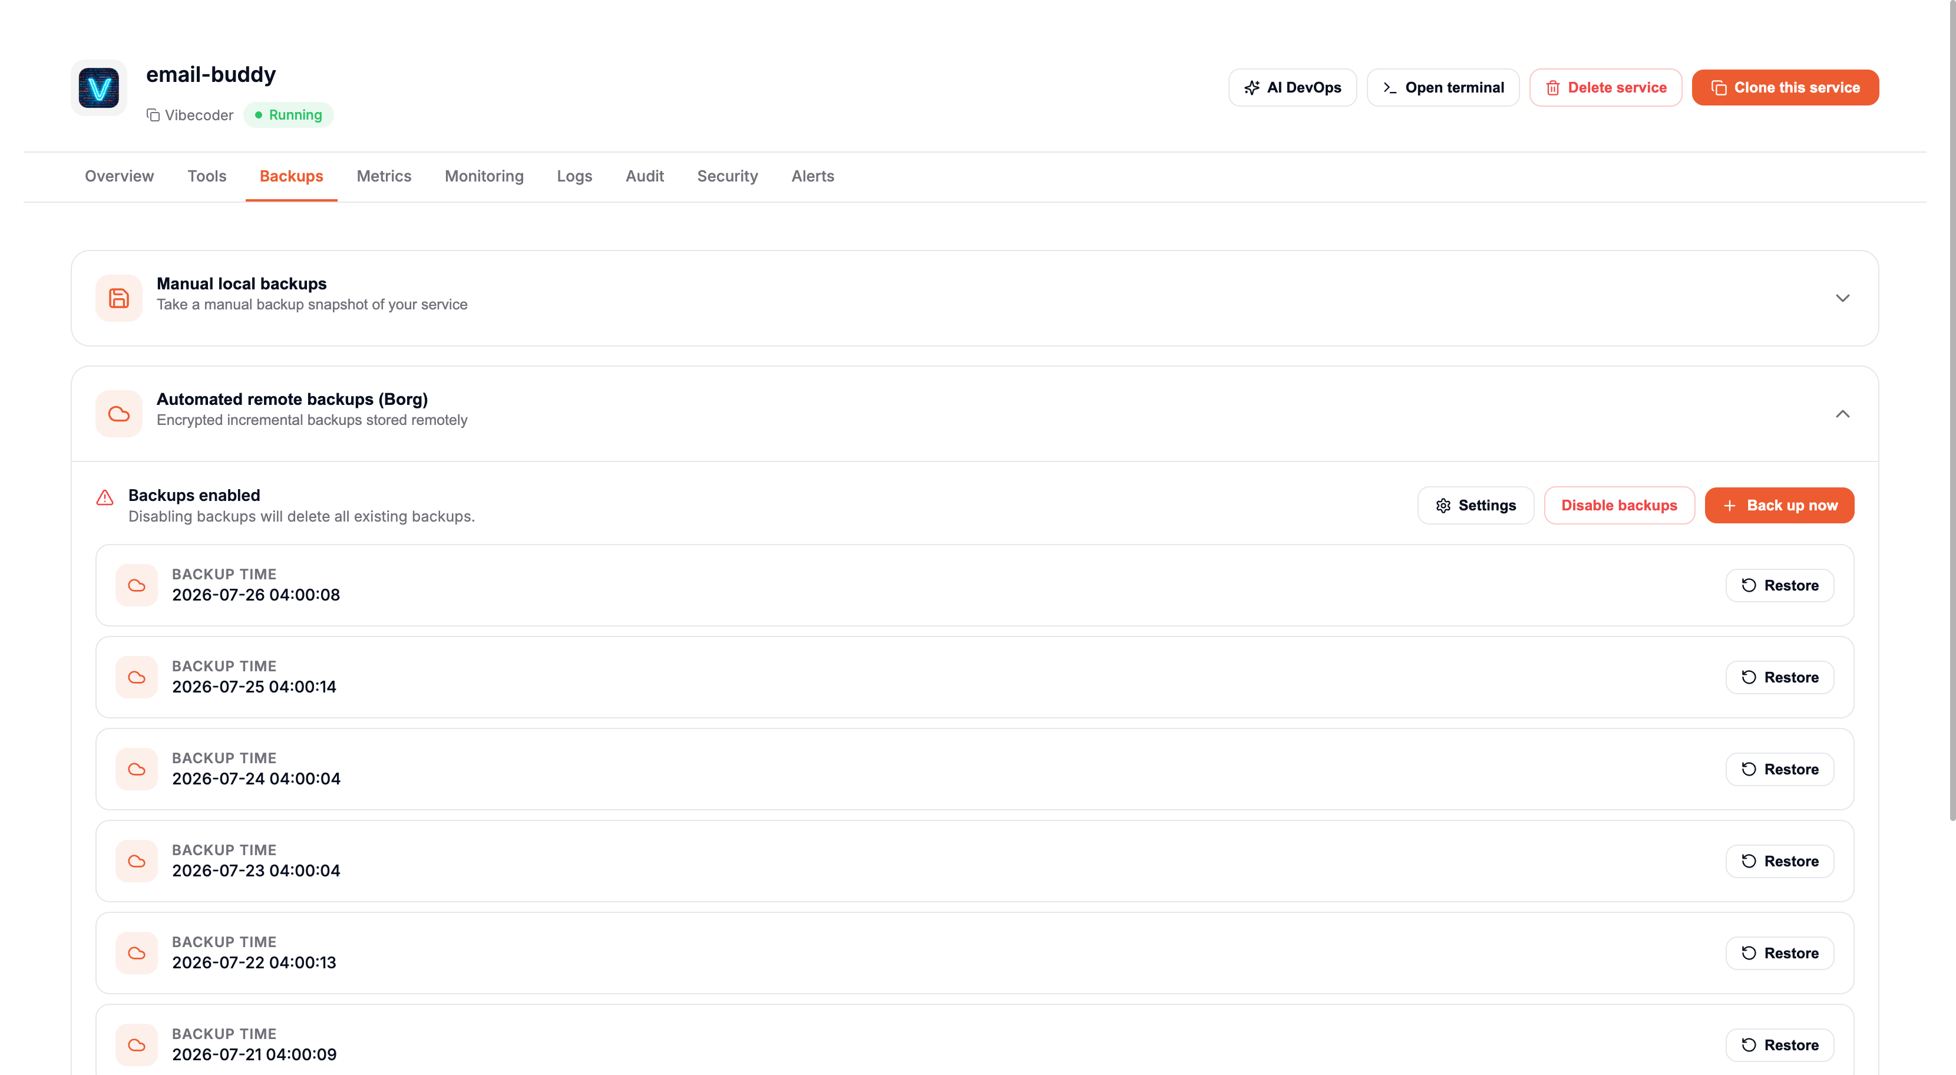Open the Metrics tab
The image size is (1956, 1075).
pos(384,176)
